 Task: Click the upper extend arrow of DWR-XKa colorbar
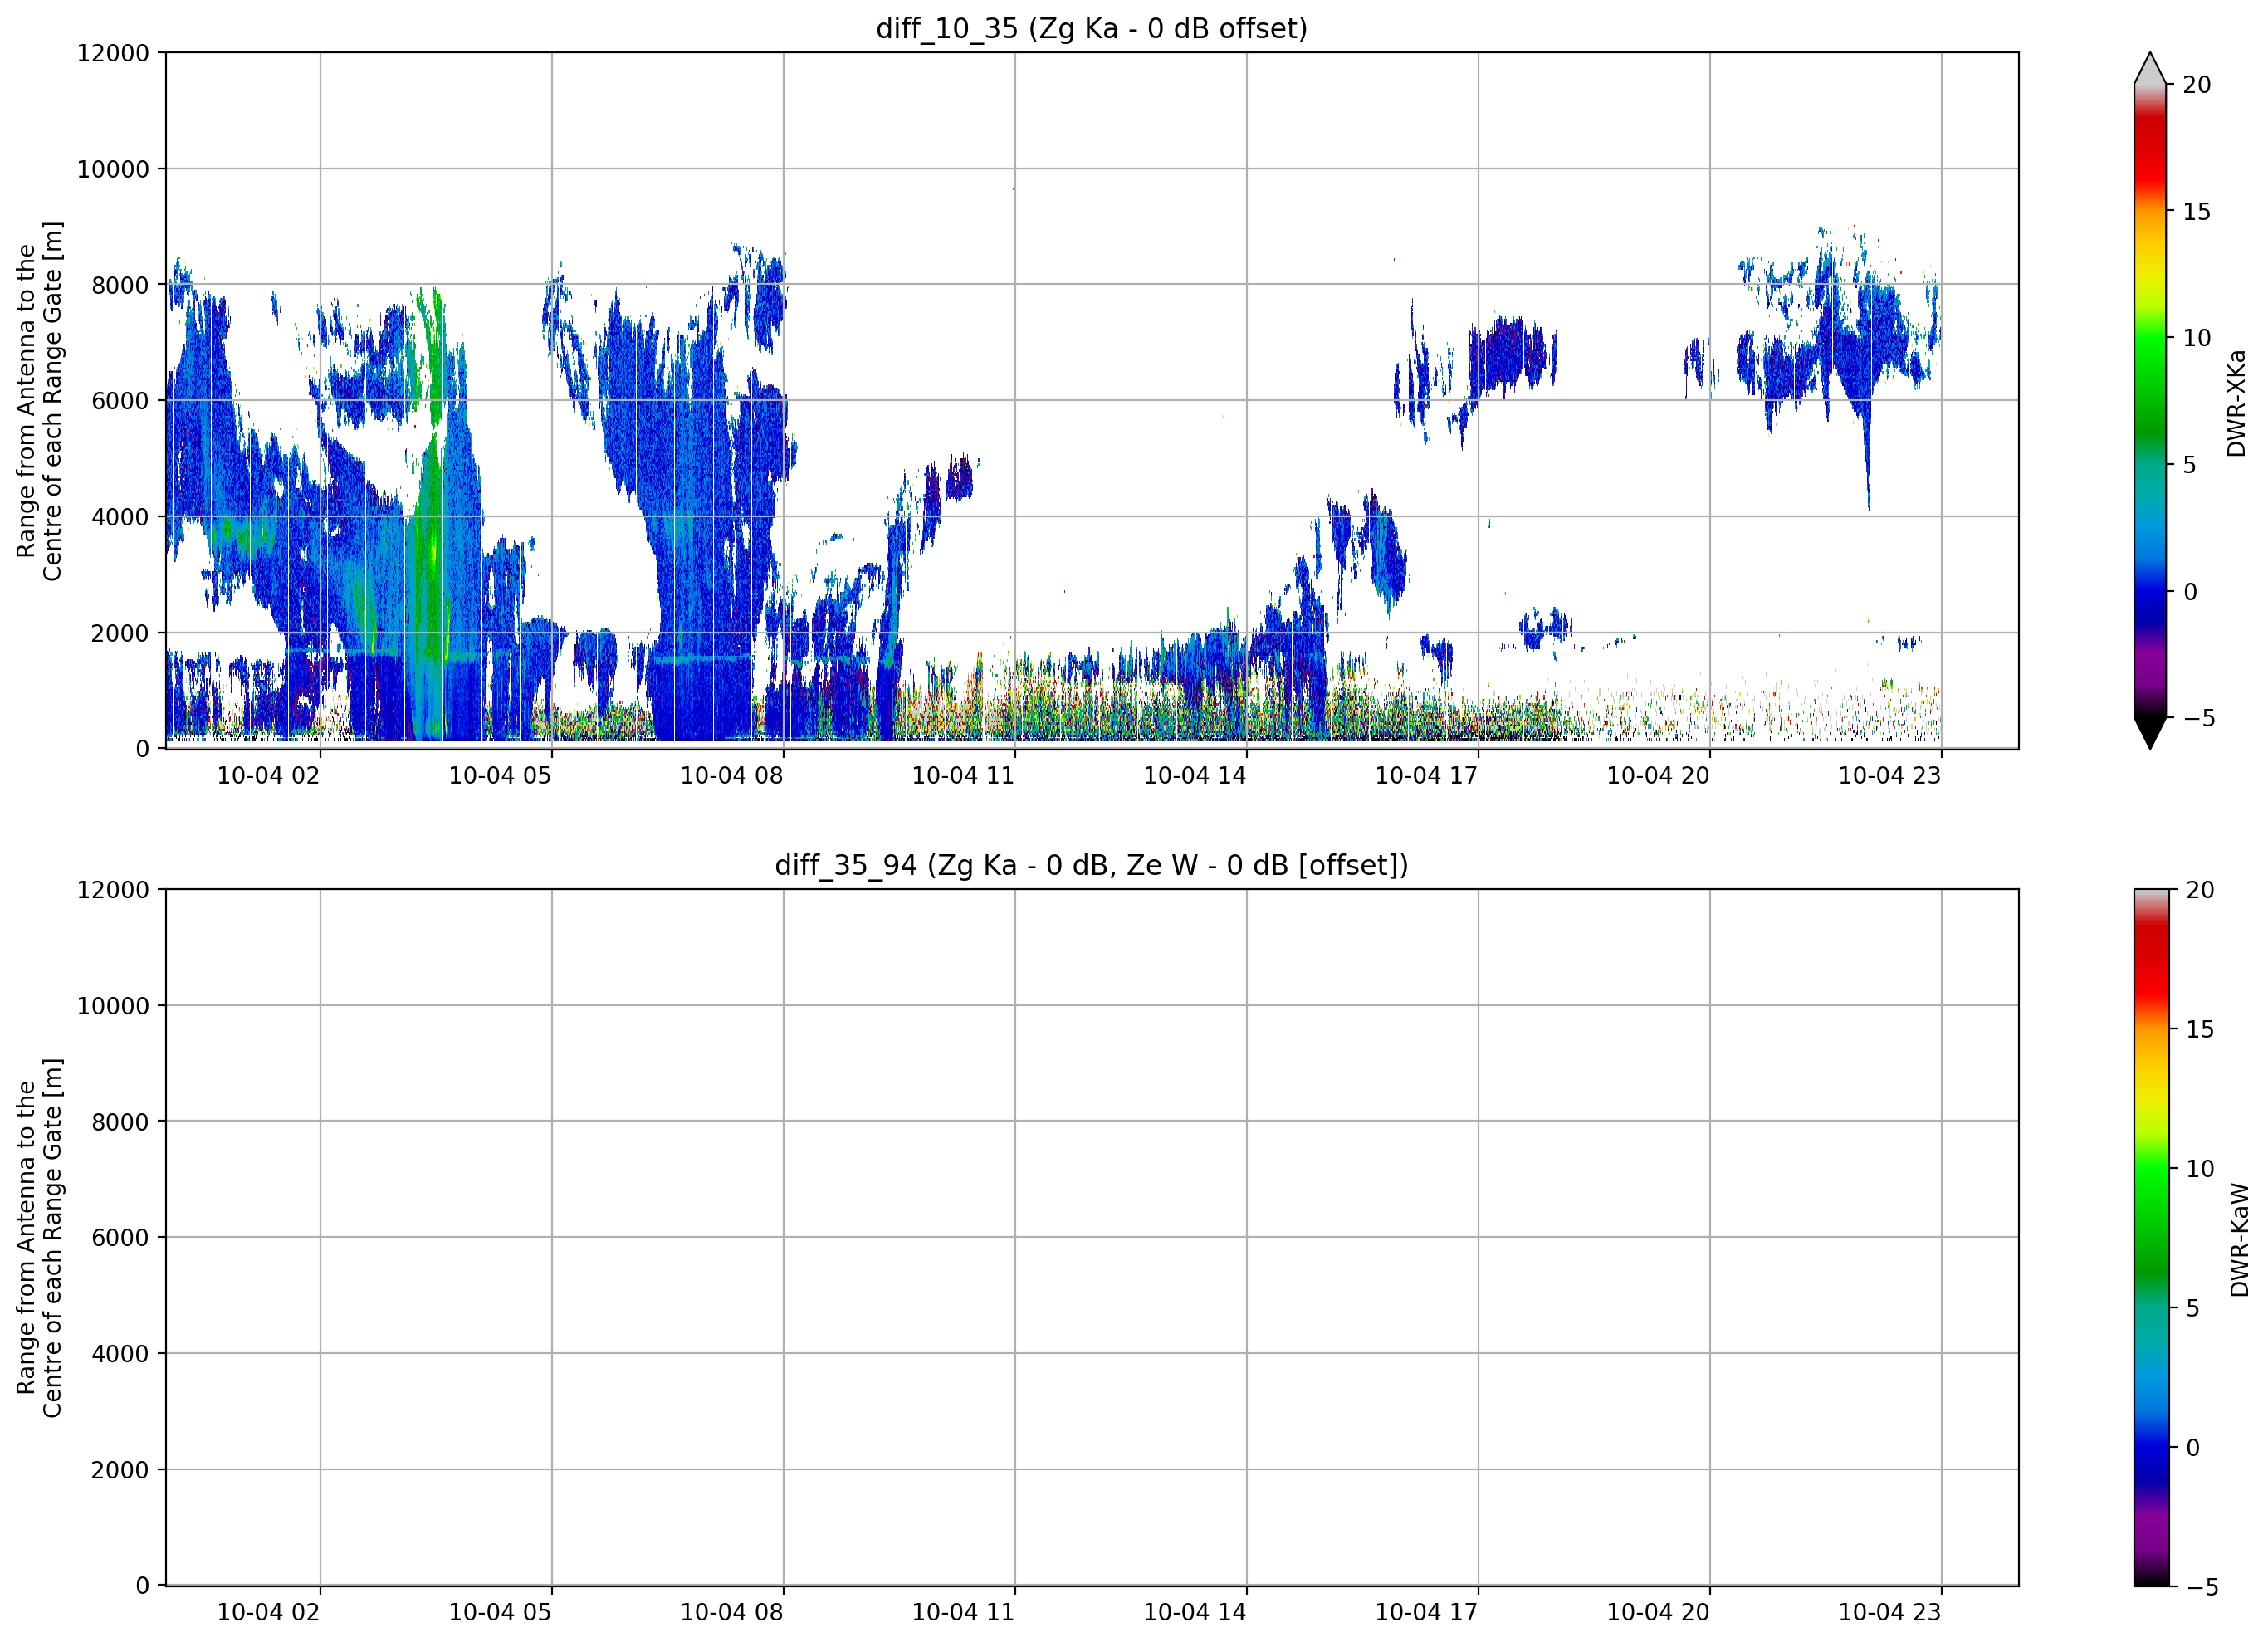pos(2150,69)
